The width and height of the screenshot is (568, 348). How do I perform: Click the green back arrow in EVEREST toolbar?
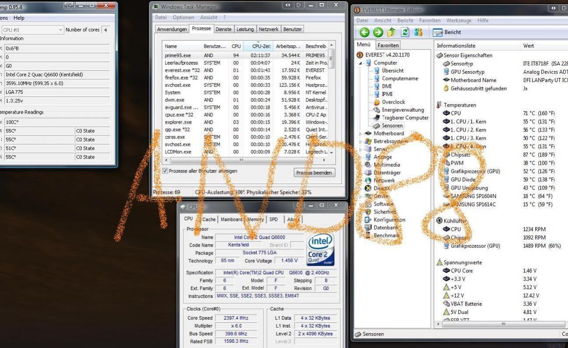pyautogui.click(x=365, y=32)
